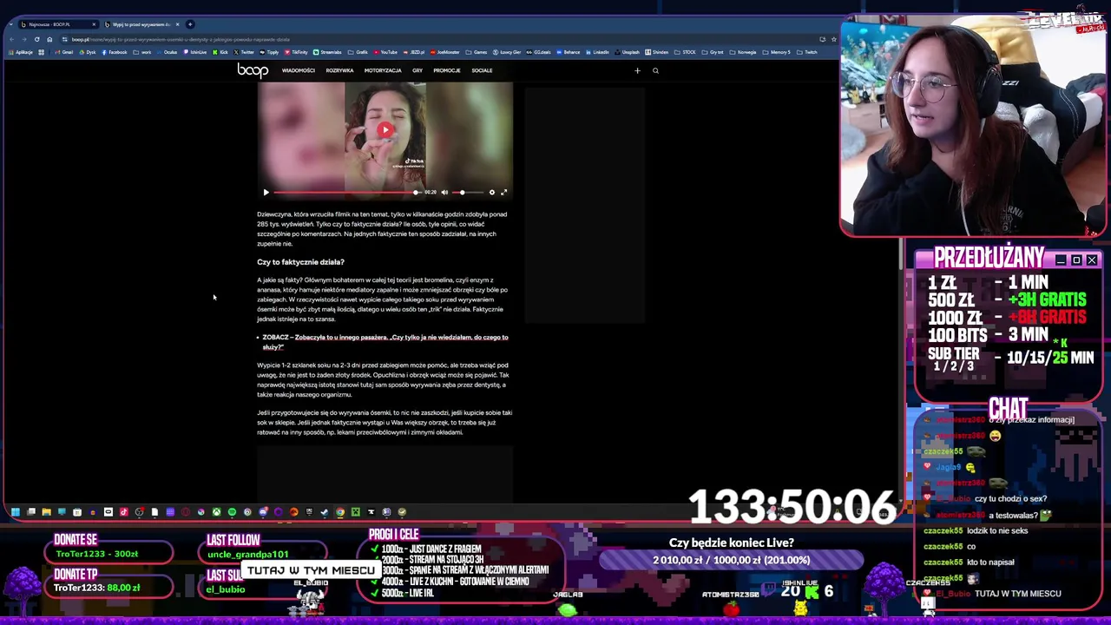Open the WIADOMOŚCI menu section
This screenshot has height=625, width=1111.
point(298,70)
